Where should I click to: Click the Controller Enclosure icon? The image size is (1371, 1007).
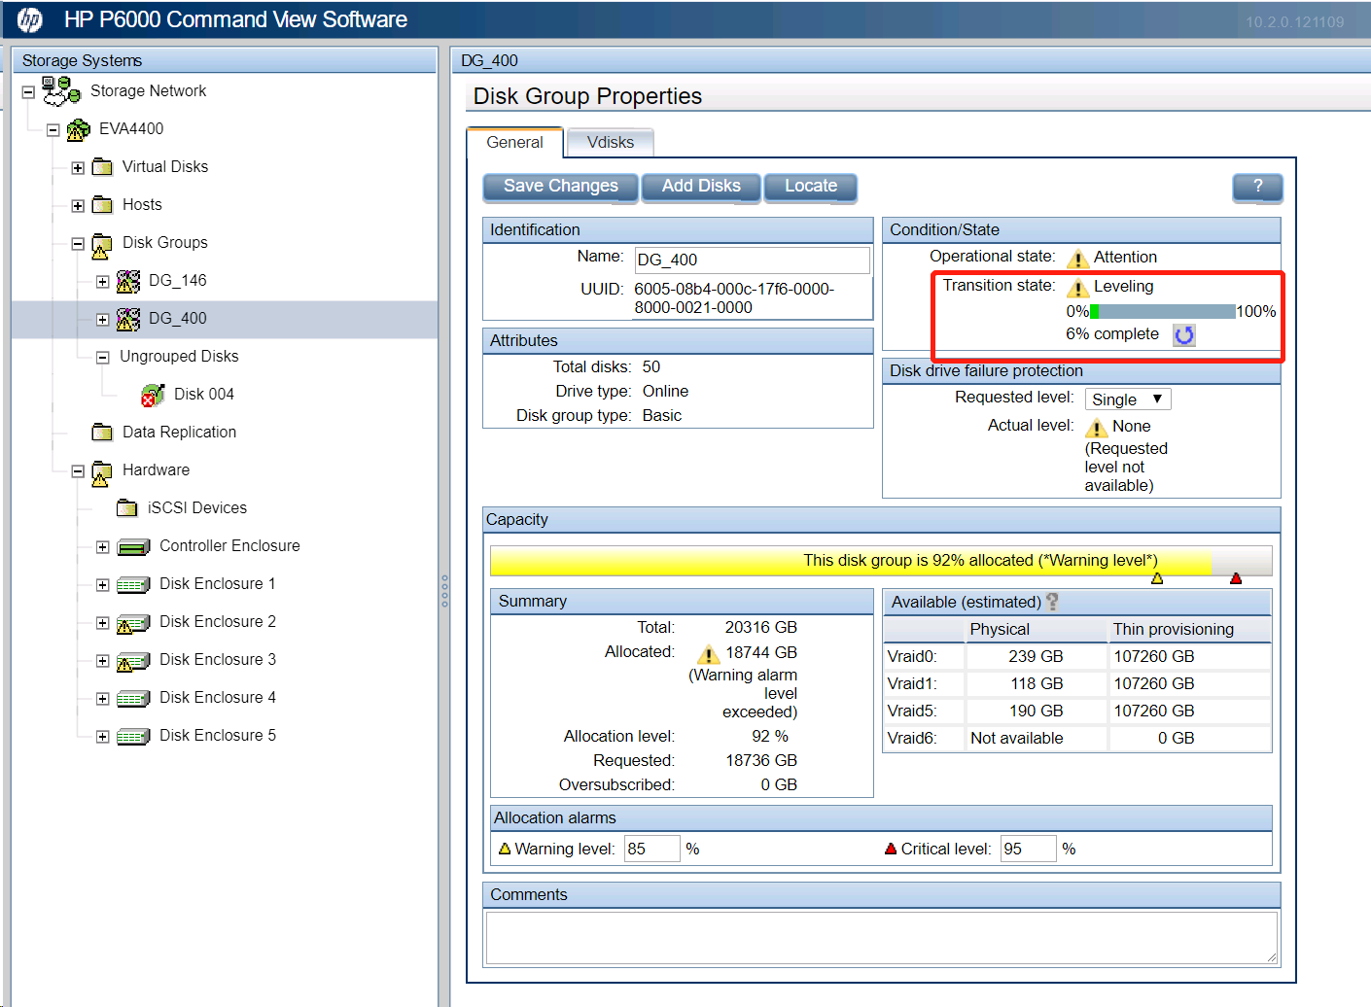[x=133, y=547]
